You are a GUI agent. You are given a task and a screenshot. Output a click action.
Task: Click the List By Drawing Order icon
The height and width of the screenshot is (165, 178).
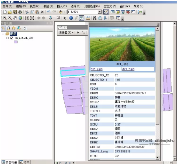[x=4, y=28]
